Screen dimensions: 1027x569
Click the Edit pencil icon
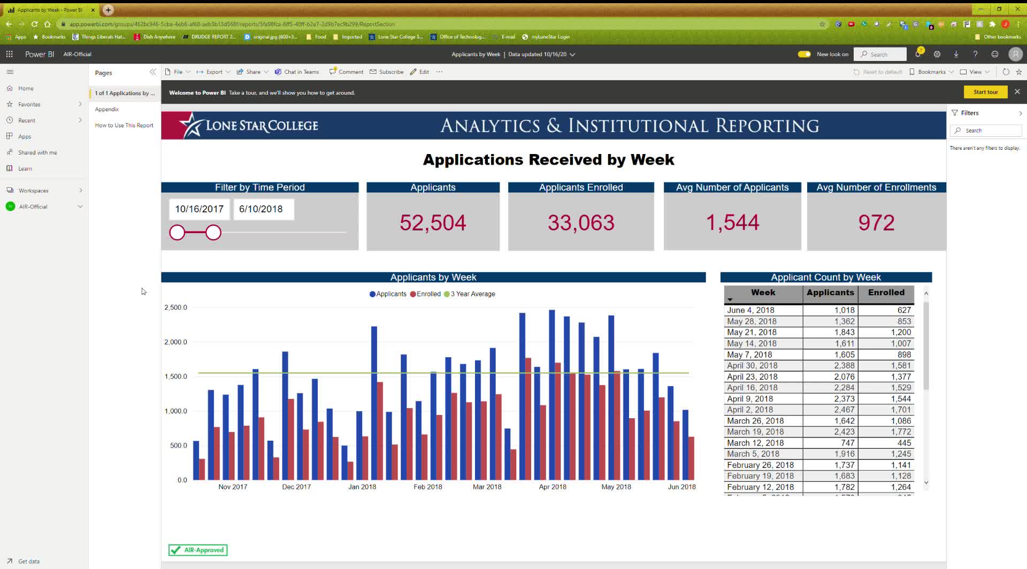coord(419,72)
